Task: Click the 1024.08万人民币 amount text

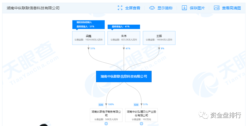Action: point(94,40)
